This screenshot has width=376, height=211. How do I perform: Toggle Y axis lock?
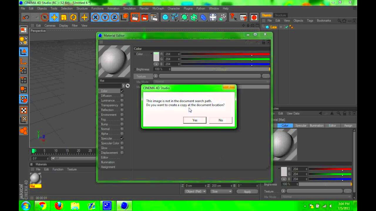click(x=105, y=17)
